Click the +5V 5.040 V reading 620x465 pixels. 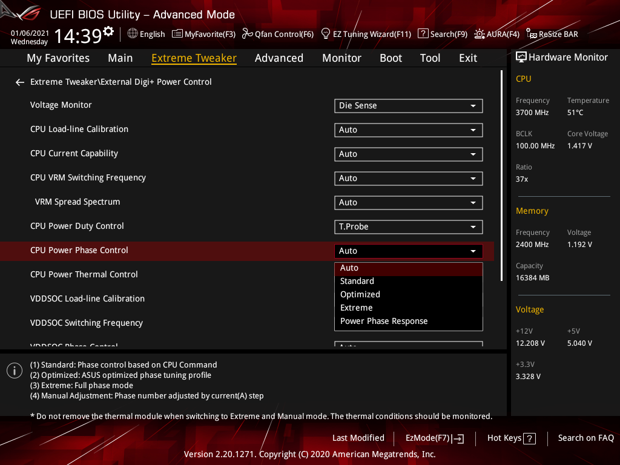point(579,344)
